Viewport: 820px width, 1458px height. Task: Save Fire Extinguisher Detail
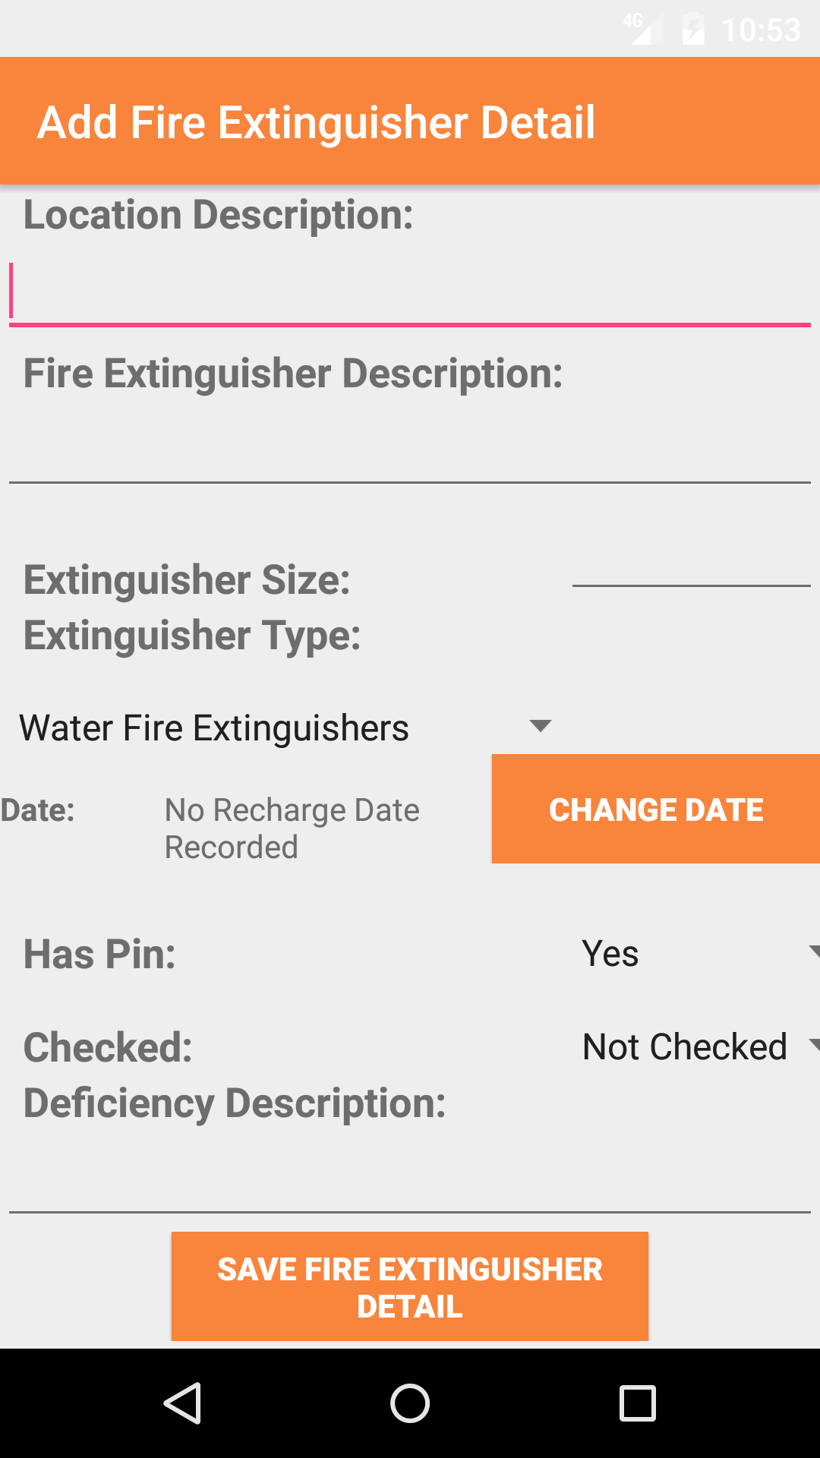[x=410, y=1287]
